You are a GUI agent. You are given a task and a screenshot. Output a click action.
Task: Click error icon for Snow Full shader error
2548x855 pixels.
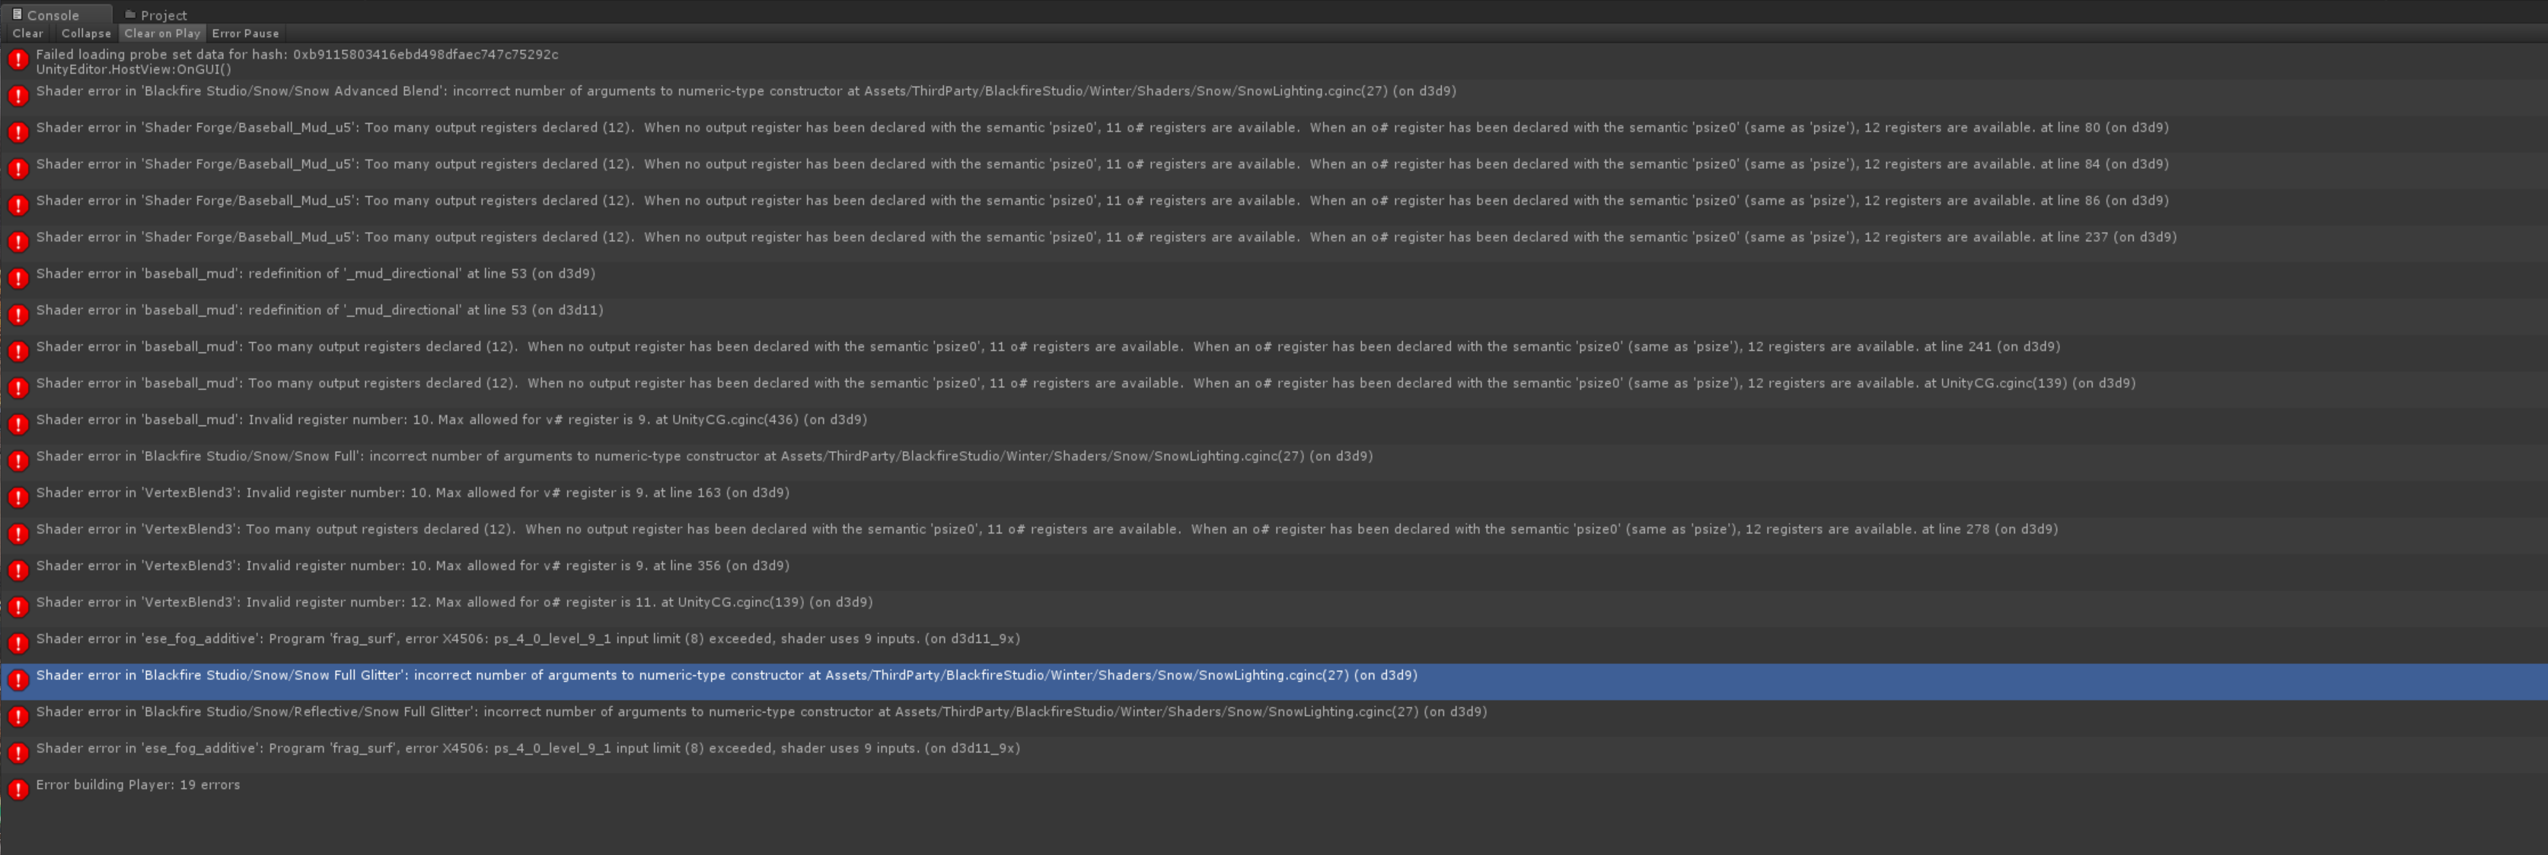[18, 462]
